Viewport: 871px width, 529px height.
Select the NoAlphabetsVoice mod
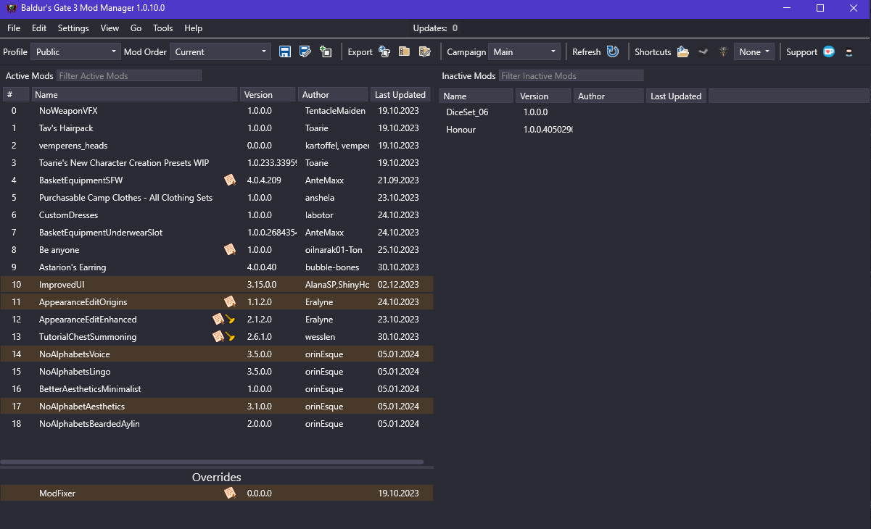point(217,354)
